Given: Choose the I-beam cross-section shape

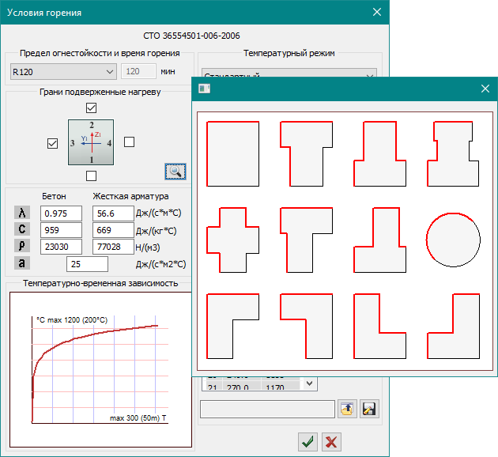Looking at the screenshot, I should pyautogui.click(x=453, y=153).
